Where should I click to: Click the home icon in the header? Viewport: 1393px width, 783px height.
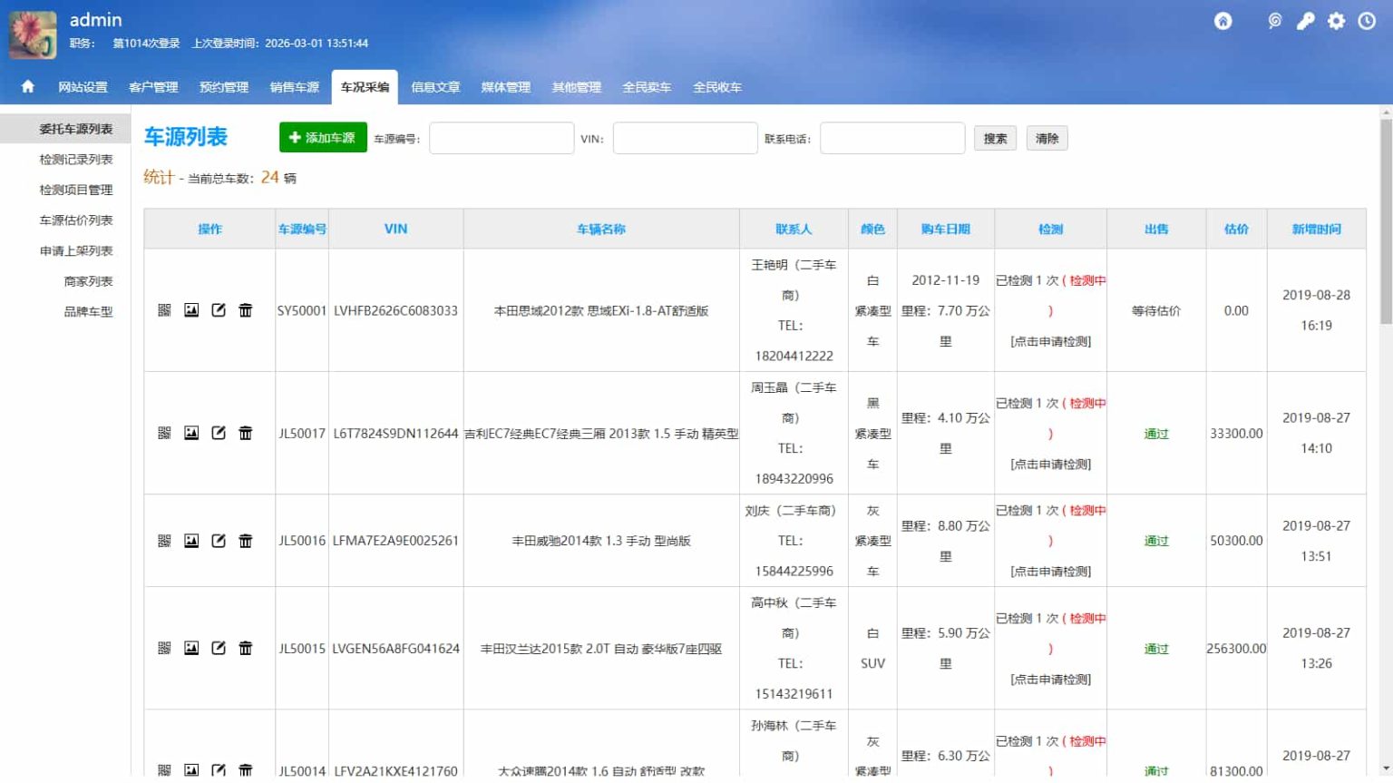(x=1222, y=20)
